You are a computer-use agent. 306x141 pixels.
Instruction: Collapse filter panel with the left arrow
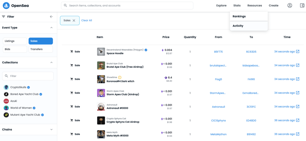51,17
